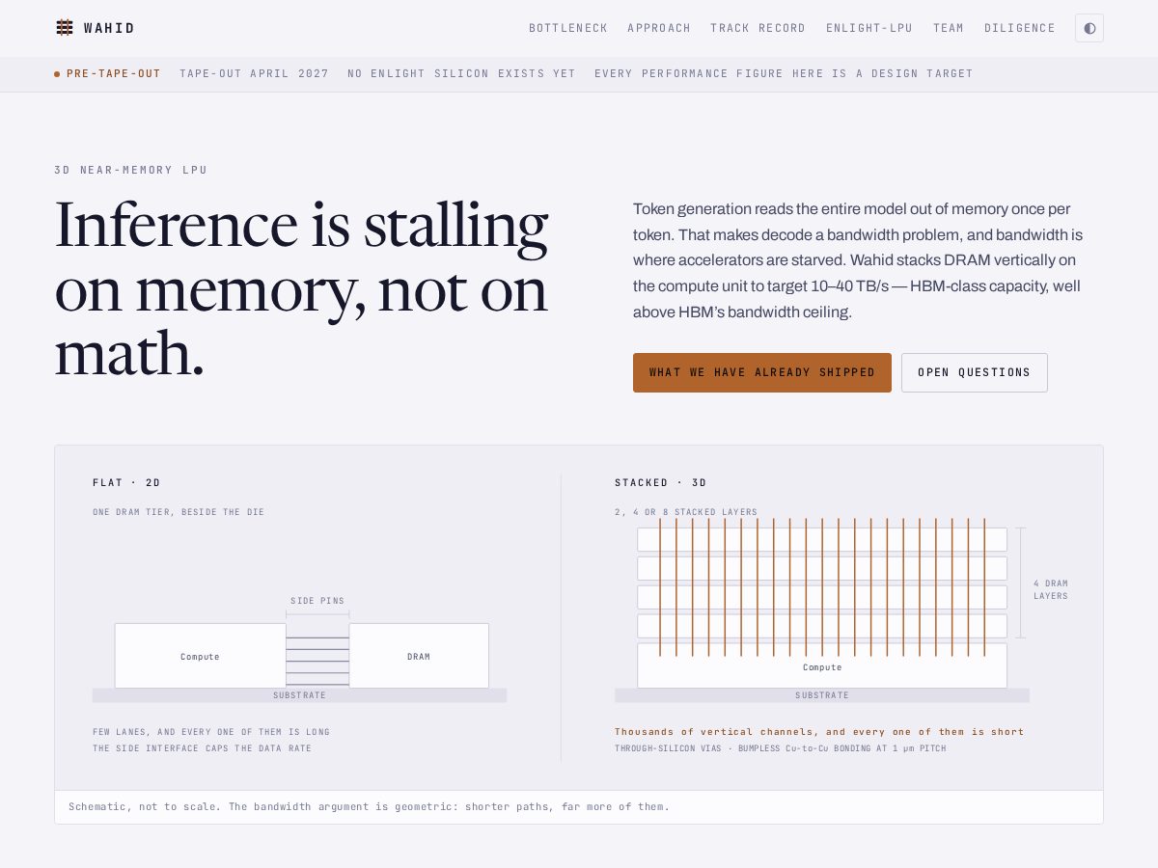Viewport: 1158px width, 868px height.
Task: Click One DRAM Tier, Beside the Die caption
Action: pyautogui.click(x=179, y=512)
